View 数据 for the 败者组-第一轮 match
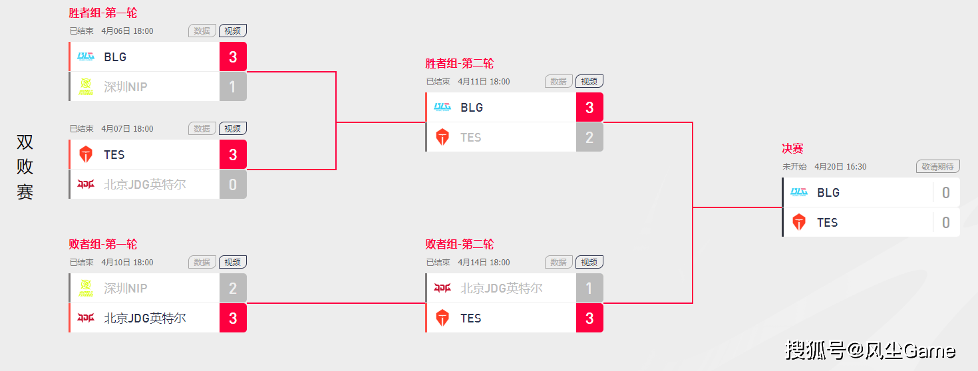The width and height of the screenshot is (978, 371). pos(202,262)
